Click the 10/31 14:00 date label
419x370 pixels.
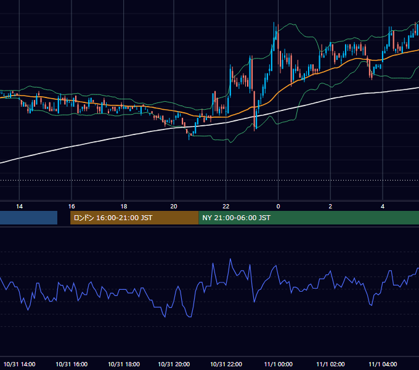pyautogui.click(x=19, y=364)
